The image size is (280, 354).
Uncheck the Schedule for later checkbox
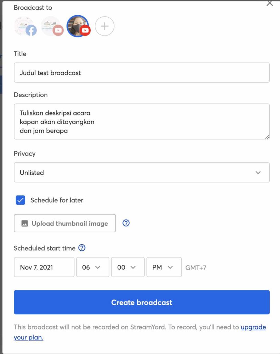click(x=21, y=200)
